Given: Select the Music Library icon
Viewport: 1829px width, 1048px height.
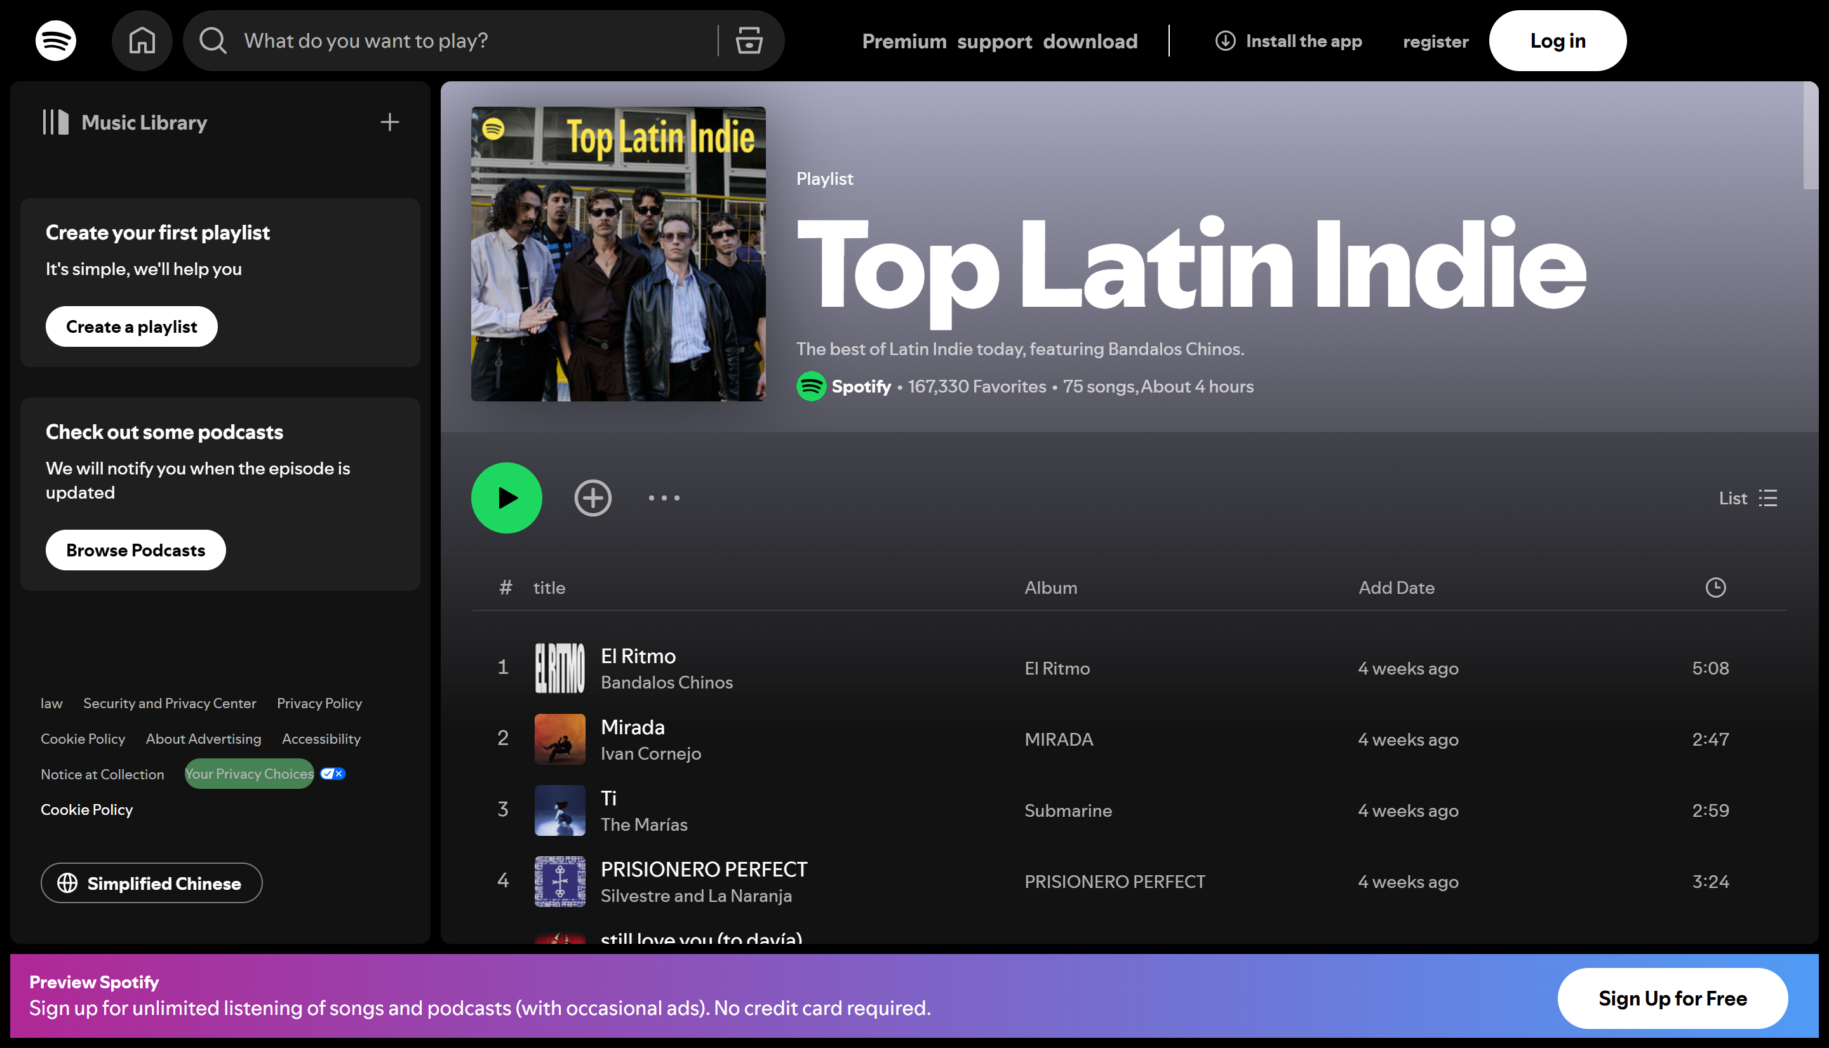Looking at the screenshot, I should point(55,122).
